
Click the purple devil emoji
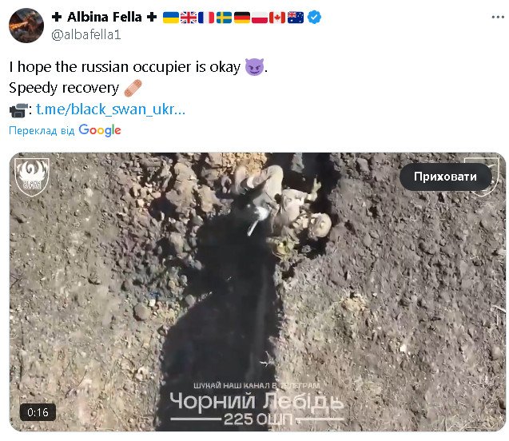pos(254,67)
